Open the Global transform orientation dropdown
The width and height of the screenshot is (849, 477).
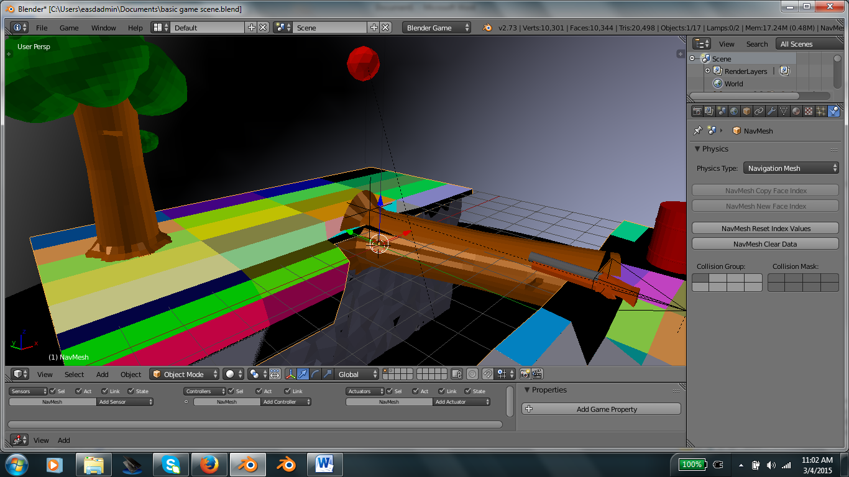pyautogui.click(x=356, y=374)
